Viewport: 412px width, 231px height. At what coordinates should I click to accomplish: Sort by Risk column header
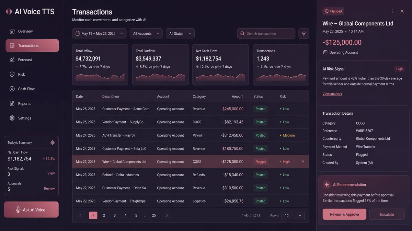[283, 97]
